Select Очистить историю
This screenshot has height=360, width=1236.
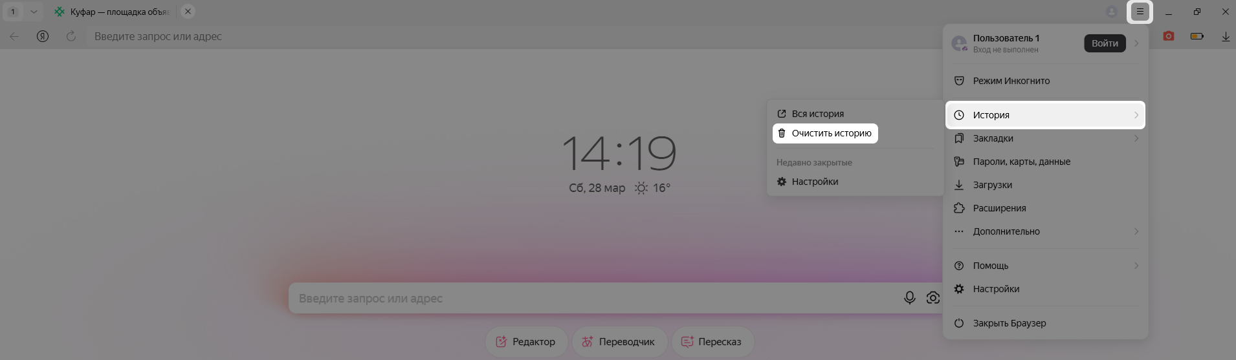point(825,133)
